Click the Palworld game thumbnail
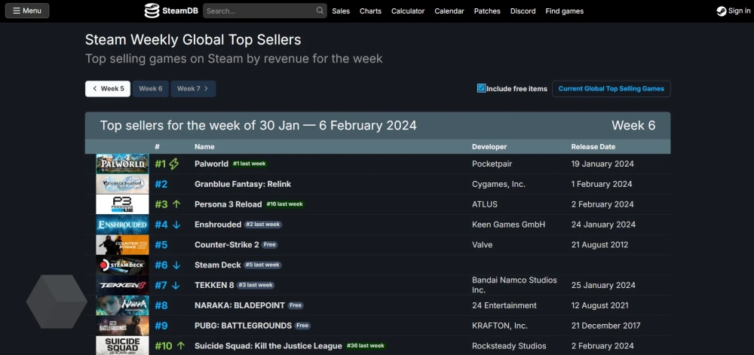This screenshot has height=355, width=754. tap(122, 164)
